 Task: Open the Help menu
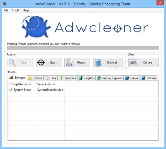coord(26,10)
